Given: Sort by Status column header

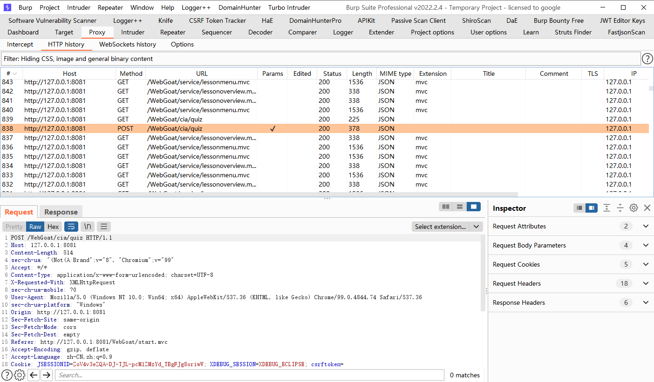Looking at the screenshot, I should pos(332,74).
